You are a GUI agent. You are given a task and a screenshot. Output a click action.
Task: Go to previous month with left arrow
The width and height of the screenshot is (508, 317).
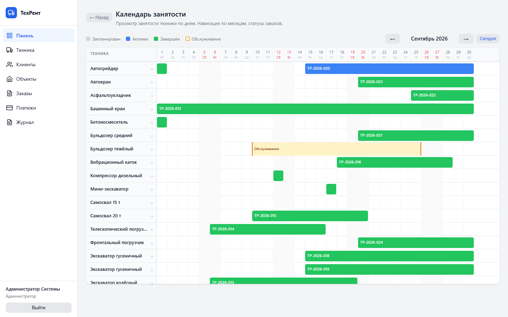click(x=393, y=39)
